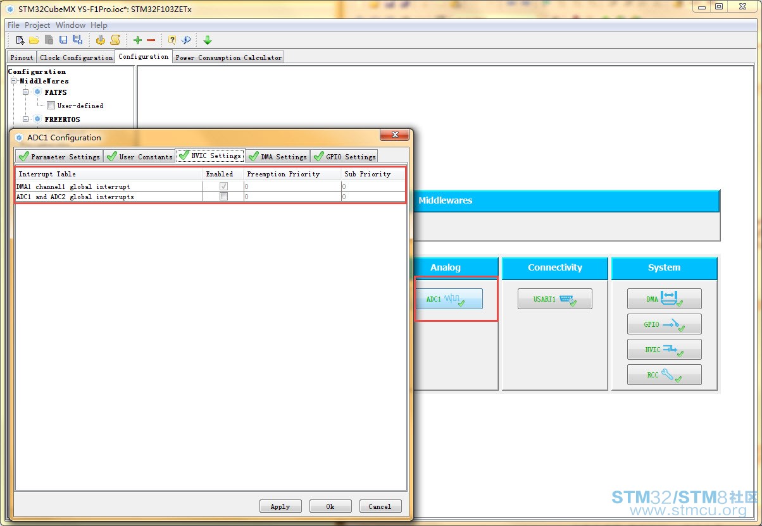Open the User Constants tab
762x526 pixels.
click(x=139, y=156)
